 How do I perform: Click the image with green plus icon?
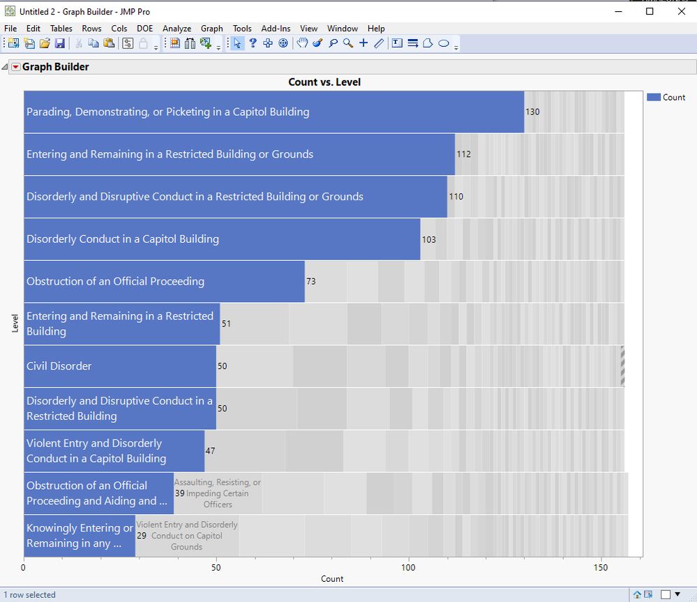click(206, 43)
